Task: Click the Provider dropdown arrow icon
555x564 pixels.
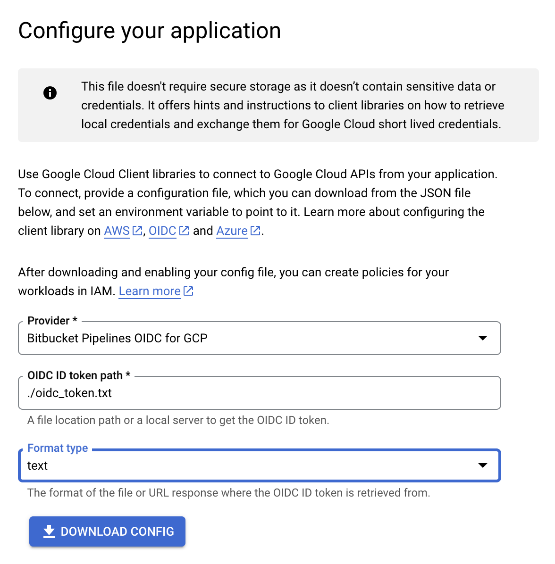Action: coord(483,338)
